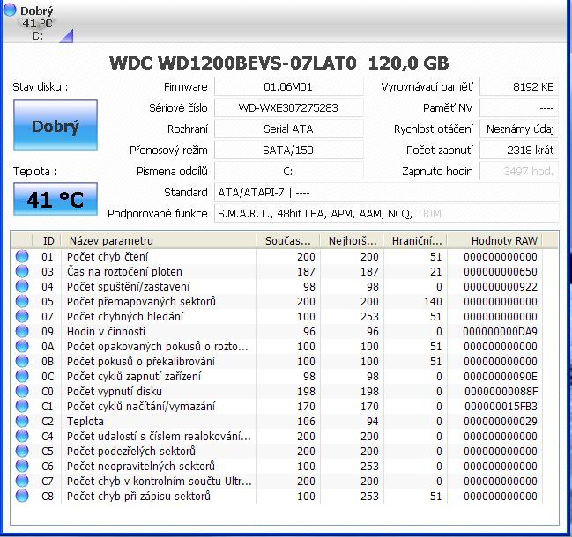Click status orb for ID 01 row
This screenshot has width=572, height=537.
[22, 256]
